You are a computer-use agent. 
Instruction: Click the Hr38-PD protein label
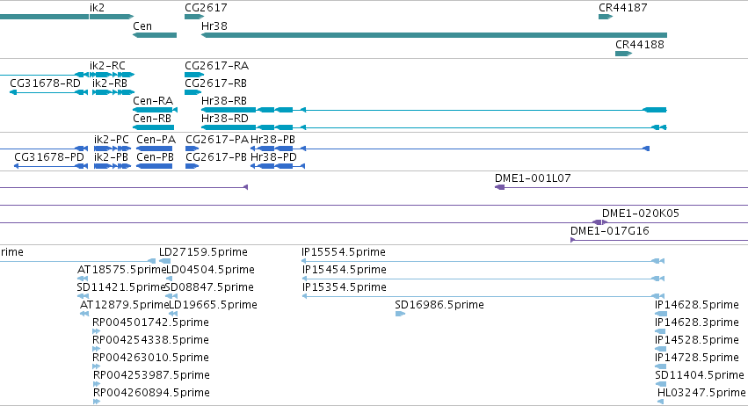coord(273,157)
